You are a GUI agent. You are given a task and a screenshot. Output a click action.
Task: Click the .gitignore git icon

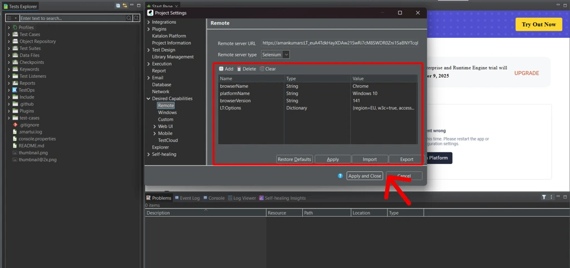15,125
